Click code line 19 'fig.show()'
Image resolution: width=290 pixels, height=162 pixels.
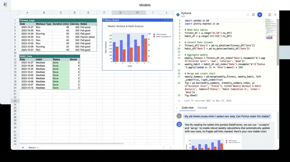point(191,95)
